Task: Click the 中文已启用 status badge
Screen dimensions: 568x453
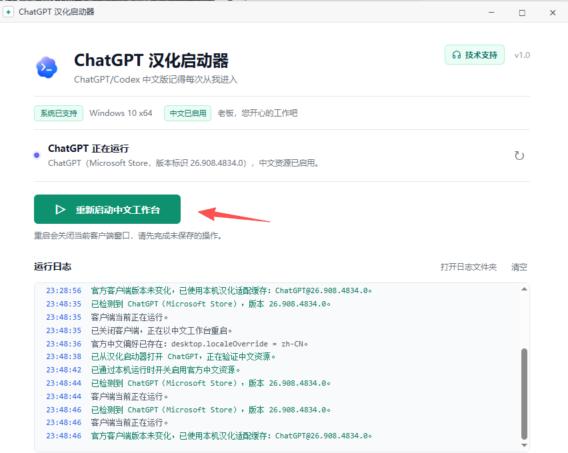Action: click(187, 113)
